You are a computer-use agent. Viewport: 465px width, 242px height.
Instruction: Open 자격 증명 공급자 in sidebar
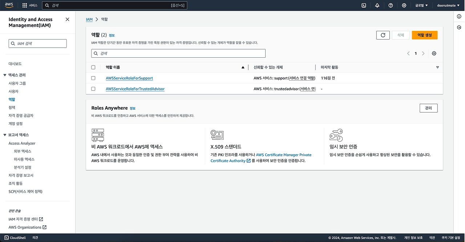coord(21,115)
